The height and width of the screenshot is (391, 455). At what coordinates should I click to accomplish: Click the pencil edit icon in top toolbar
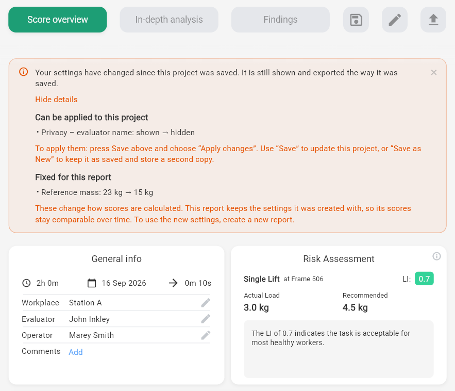click(x=395, y=20)
